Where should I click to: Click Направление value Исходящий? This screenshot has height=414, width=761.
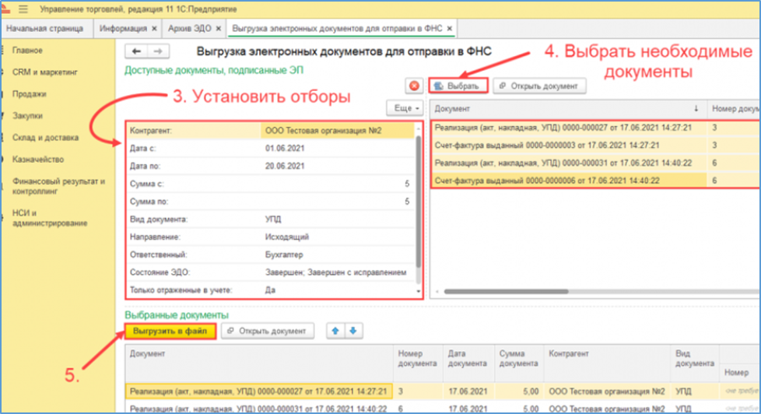(287, 237)
